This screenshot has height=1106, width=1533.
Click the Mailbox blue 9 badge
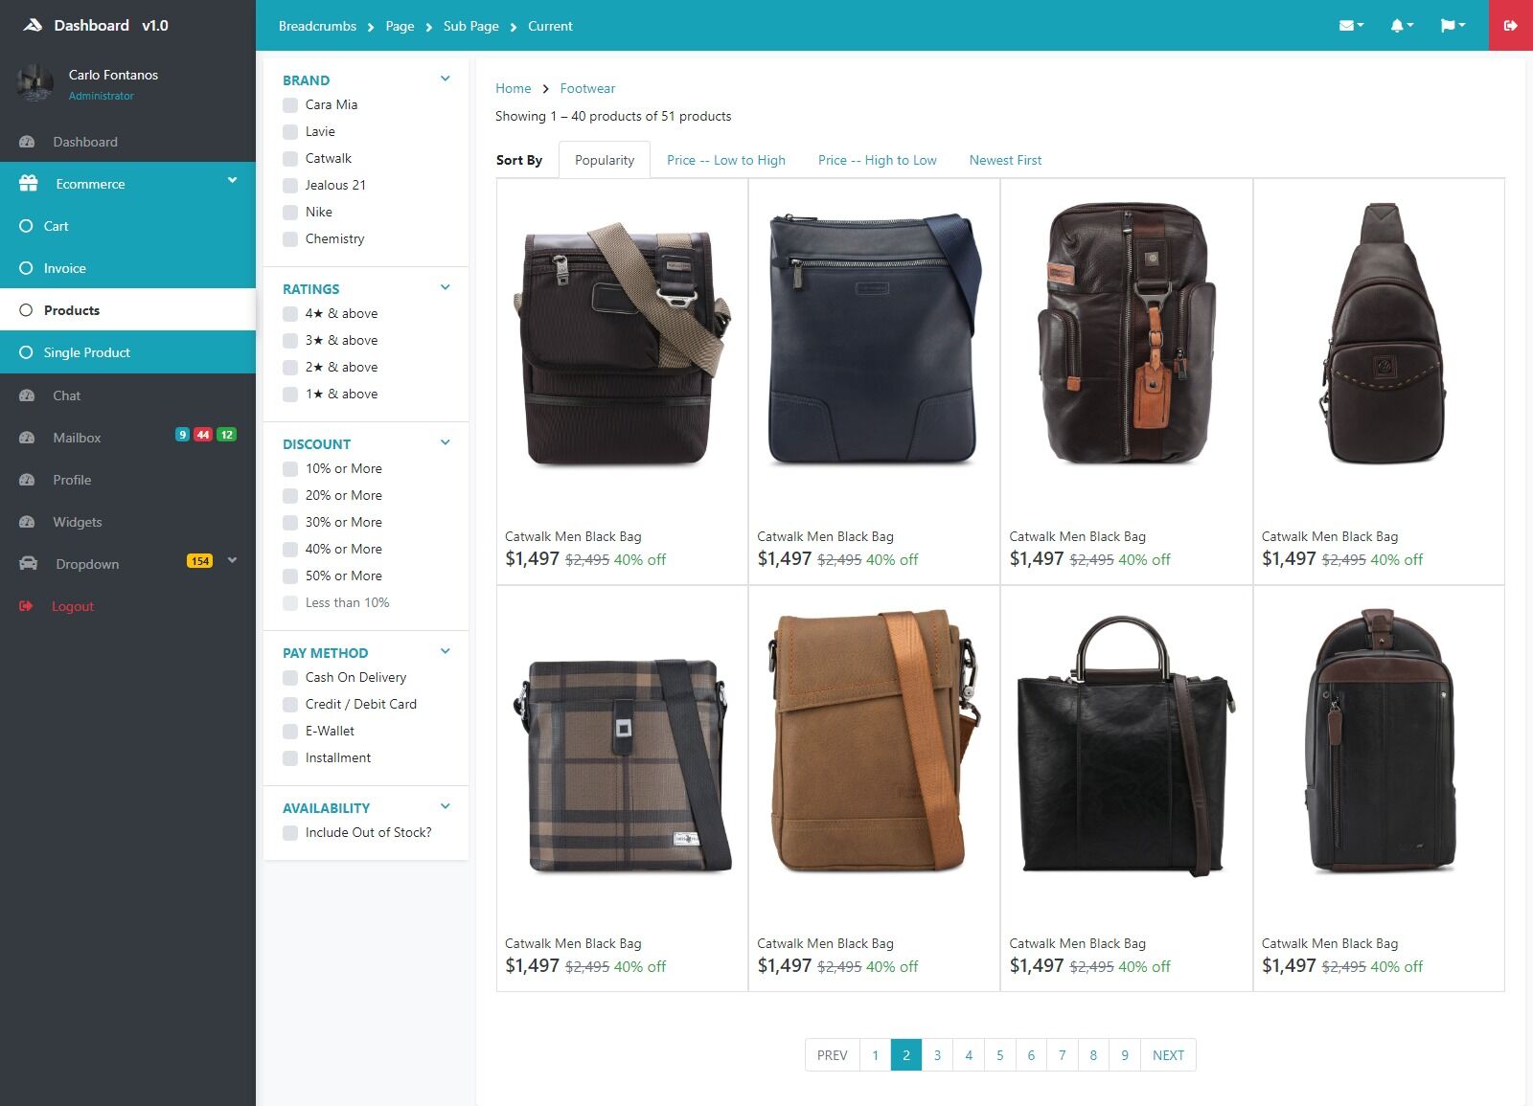182,435
